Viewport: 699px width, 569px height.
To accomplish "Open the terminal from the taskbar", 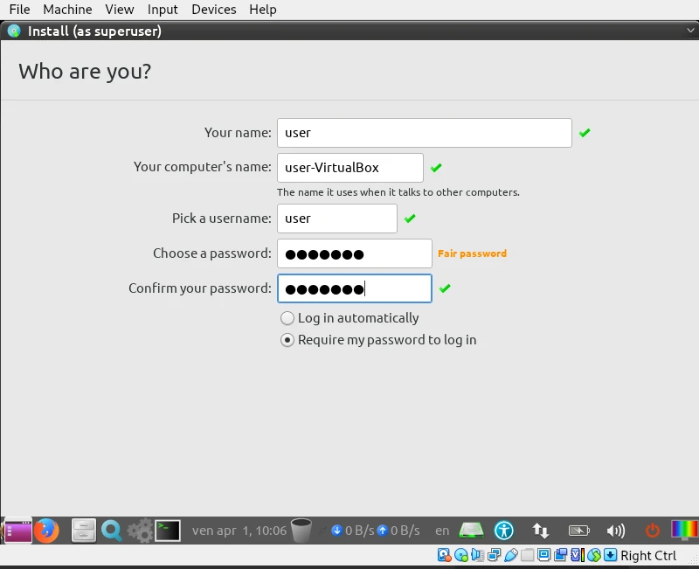I will click(168, 530).
